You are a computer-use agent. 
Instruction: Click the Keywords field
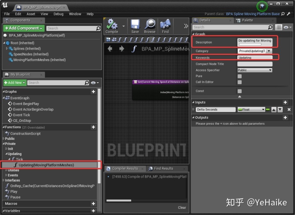[255, 57]
